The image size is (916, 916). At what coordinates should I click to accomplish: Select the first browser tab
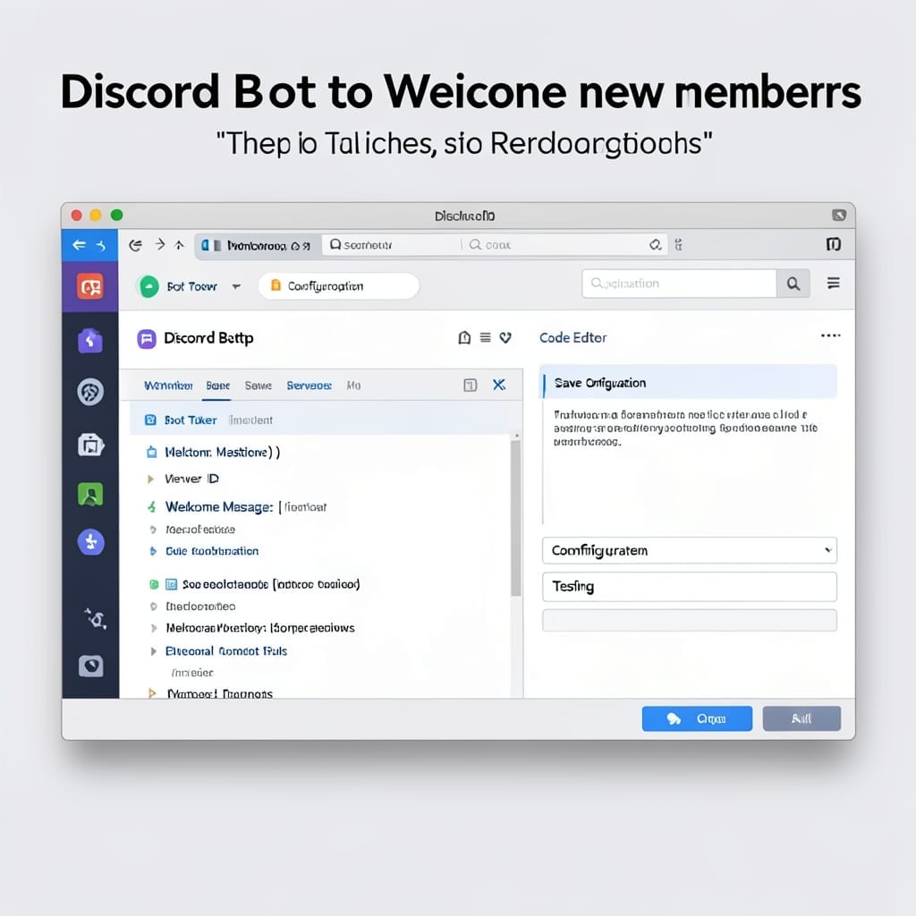click(257, 245)
